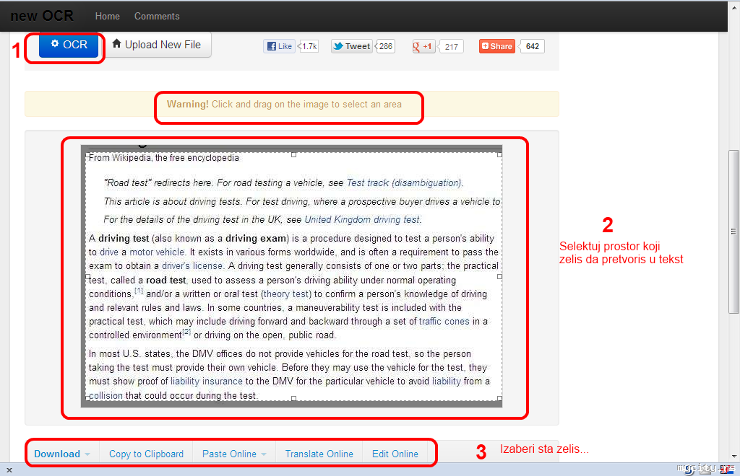Screen dimensions: 740x476
Task: Click the 'drive' link in image
Action: 109,252
